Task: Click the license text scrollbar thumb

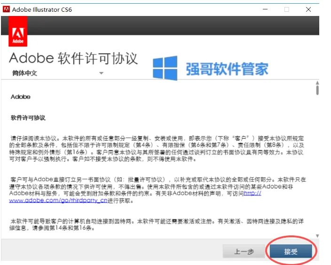Action: (317, 90)
